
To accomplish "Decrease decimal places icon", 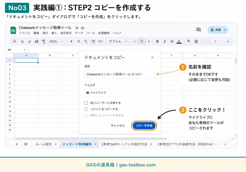I will tap(85, 41).
